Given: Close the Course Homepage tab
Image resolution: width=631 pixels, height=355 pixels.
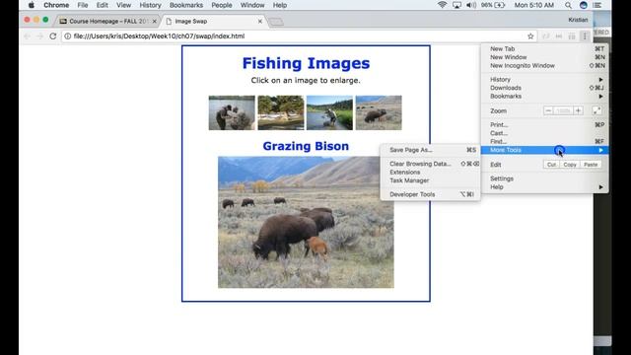Looking at the screenshot, I should pos(154,22).
